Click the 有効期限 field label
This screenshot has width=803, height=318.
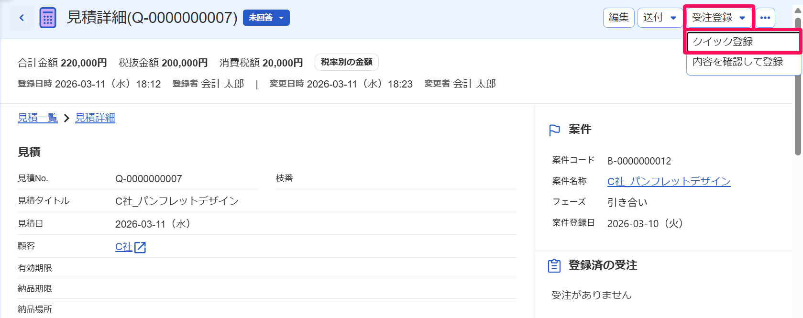(x=35, y=268)
